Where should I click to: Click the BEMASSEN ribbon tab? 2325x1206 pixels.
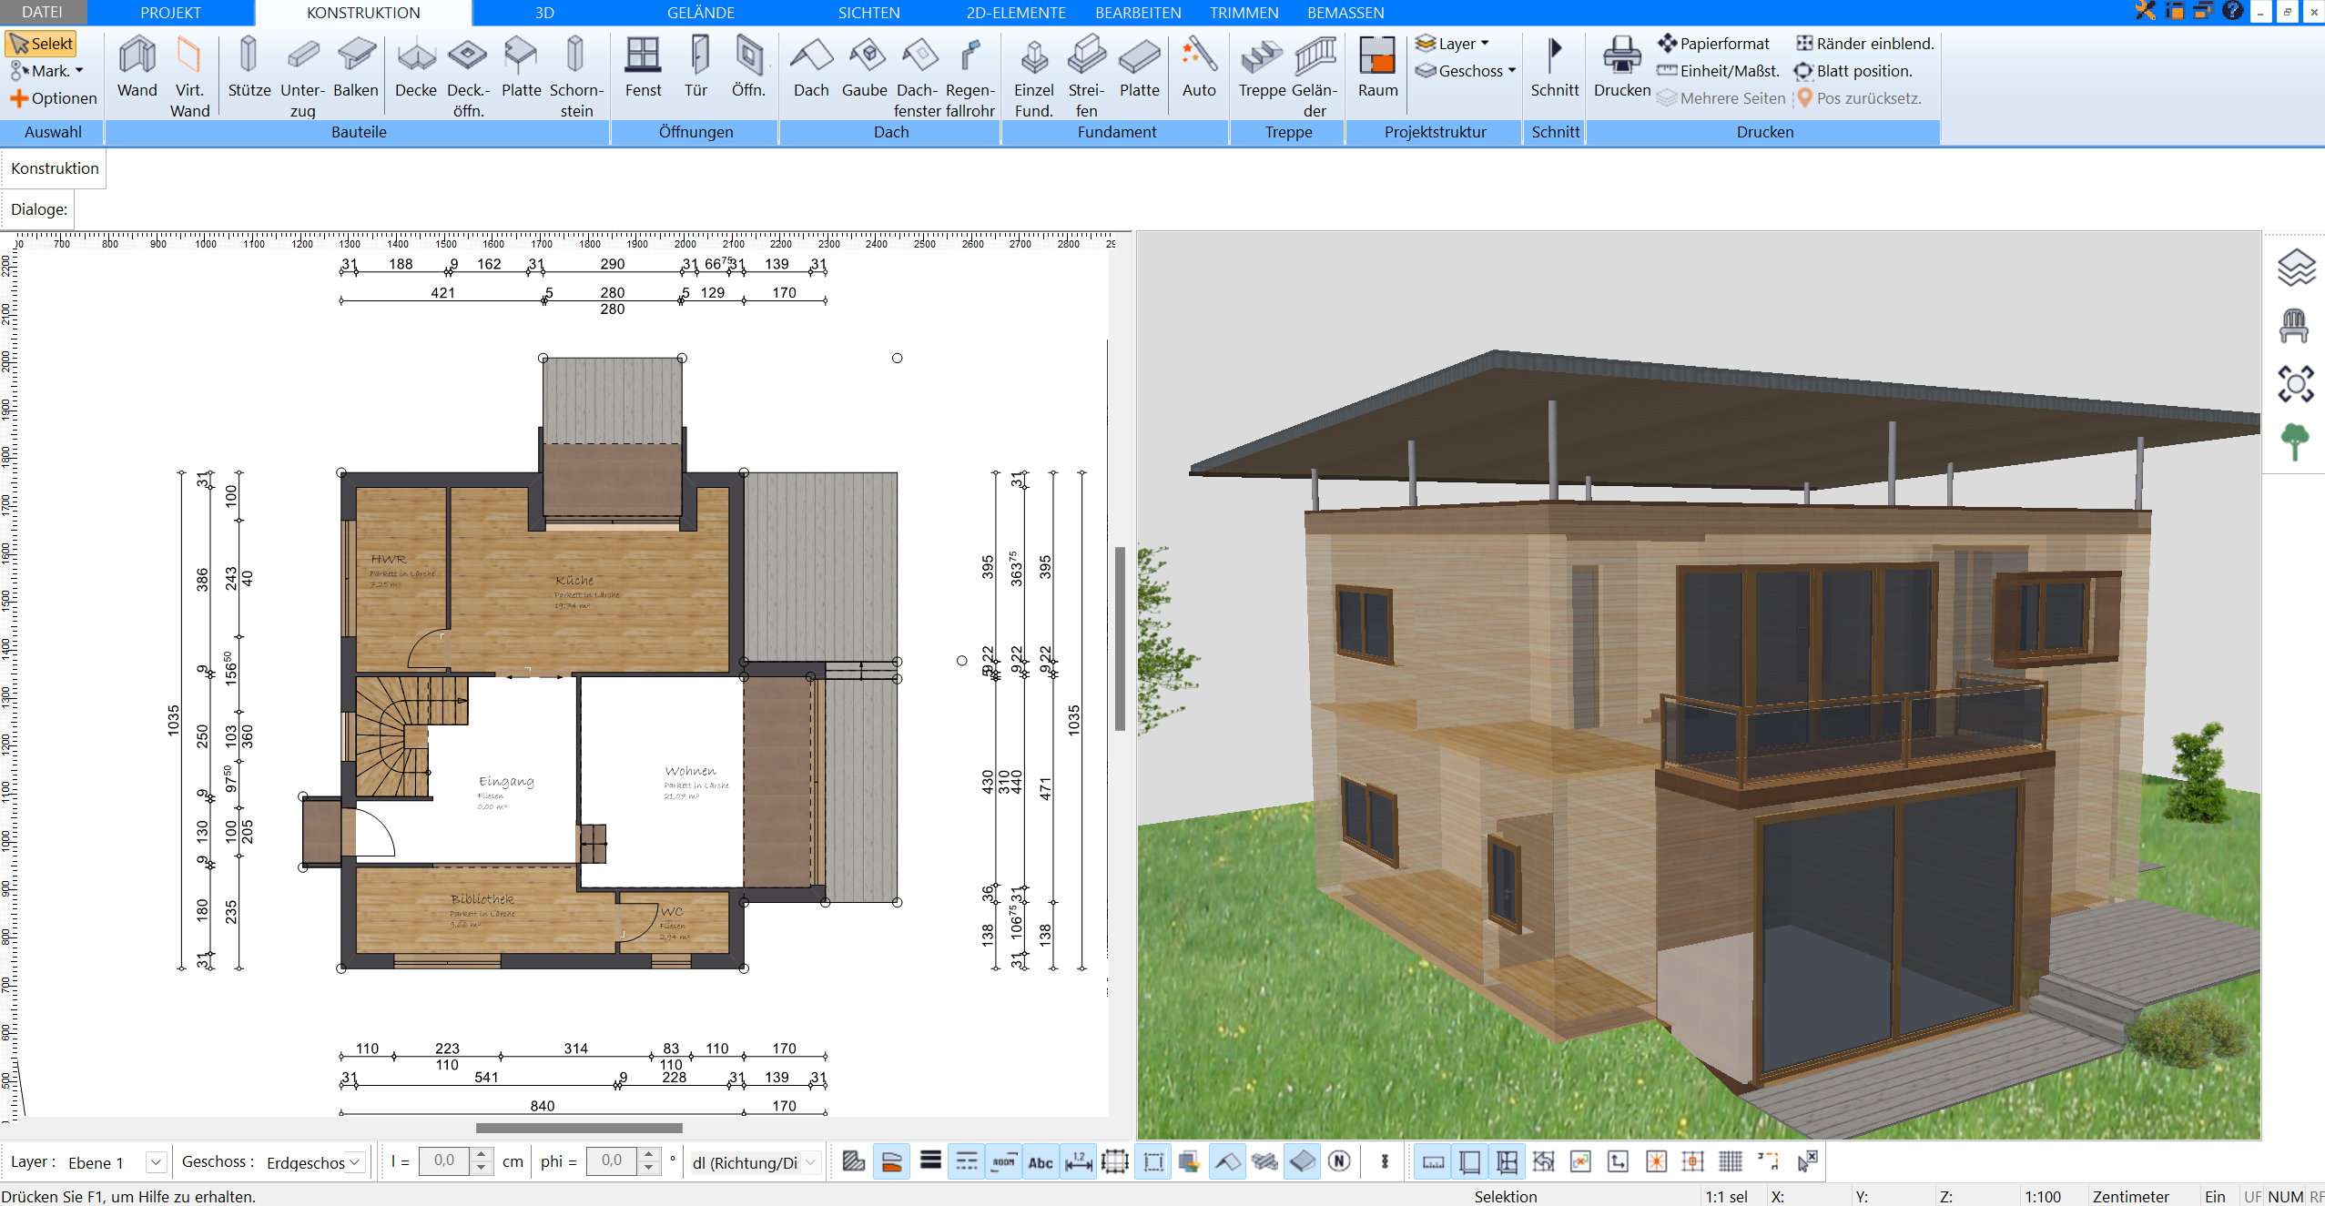coord(1345,13)
